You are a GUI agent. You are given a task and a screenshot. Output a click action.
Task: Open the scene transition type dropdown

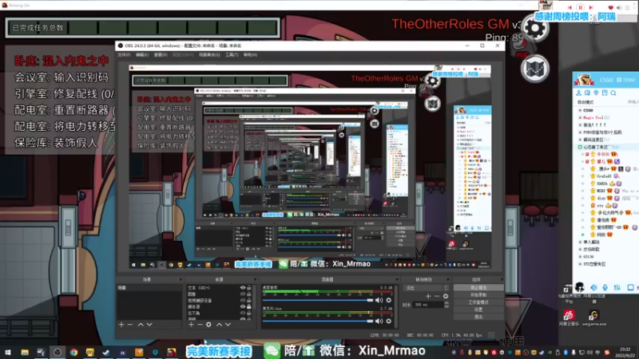pyautogui.click(x=427, y=288)
